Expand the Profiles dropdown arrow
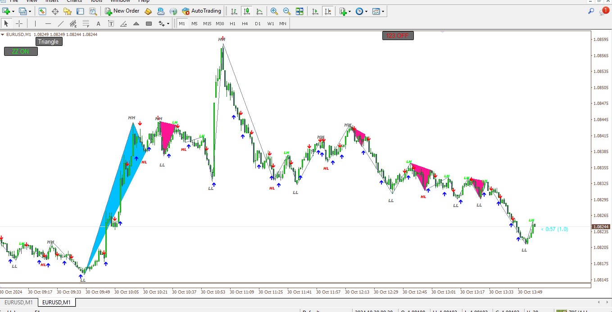 pos(30,11)
